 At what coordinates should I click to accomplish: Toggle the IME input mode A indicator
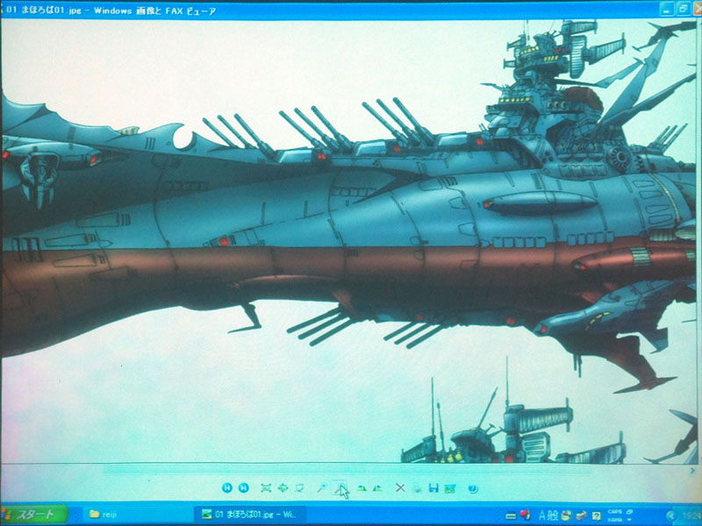coord(541,515)
